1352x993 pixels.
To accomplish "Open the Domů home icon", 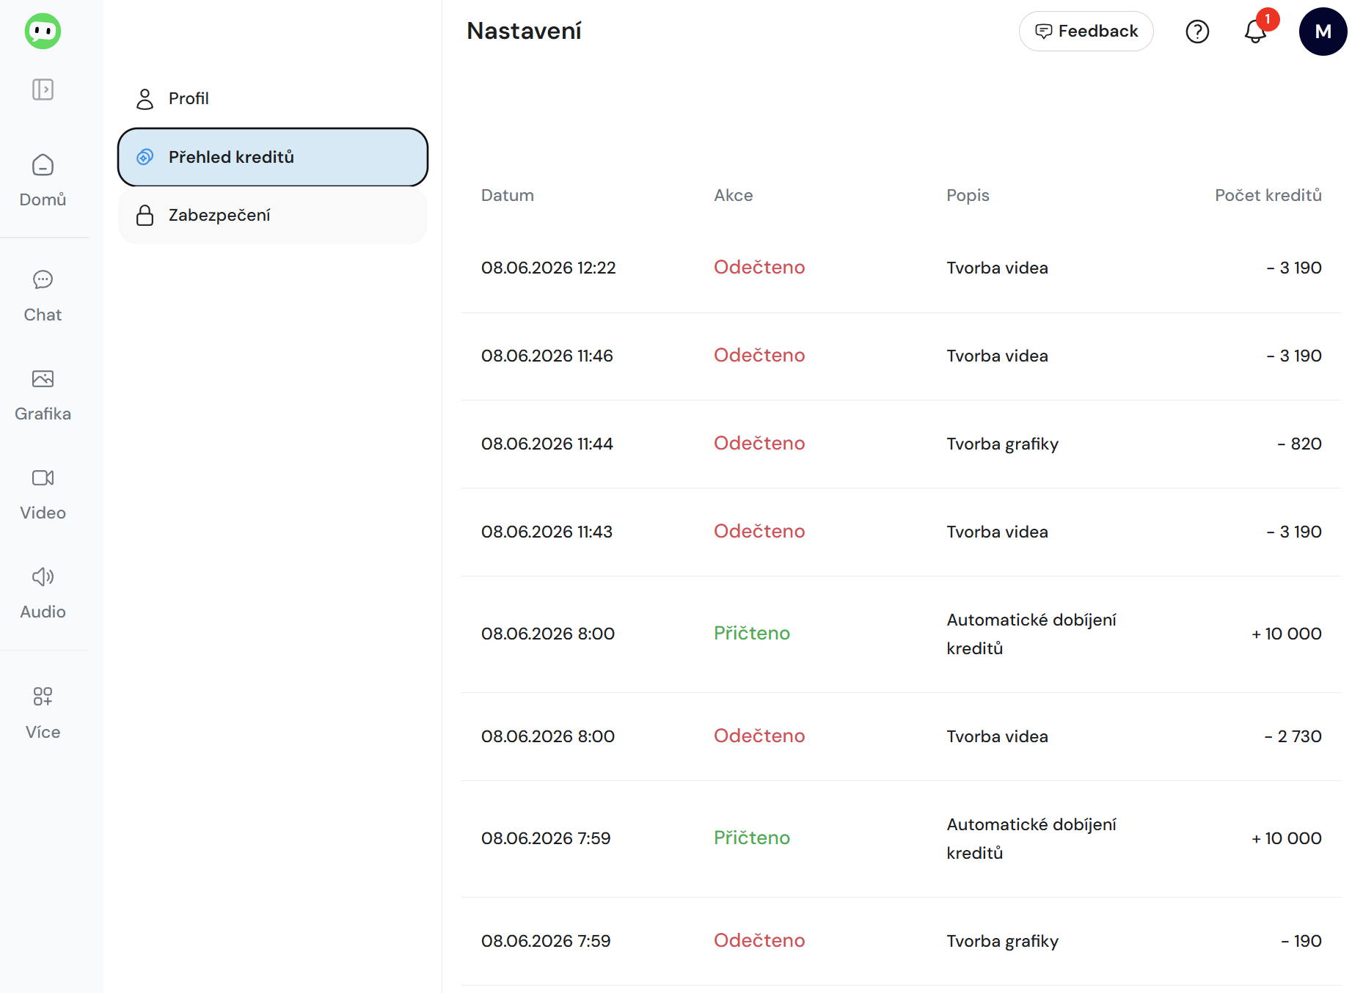I will click(x=43, y=165).
